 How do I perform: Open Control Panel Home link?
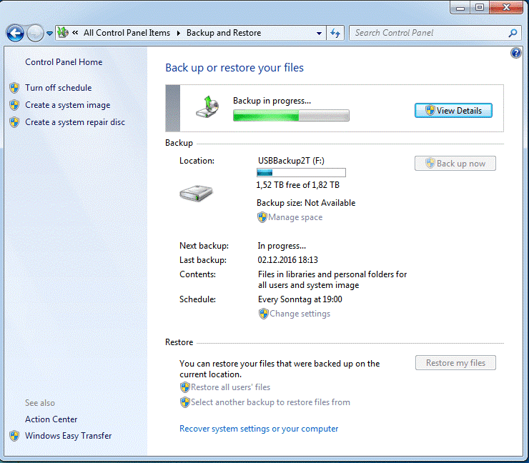click(x=64, y=62)
